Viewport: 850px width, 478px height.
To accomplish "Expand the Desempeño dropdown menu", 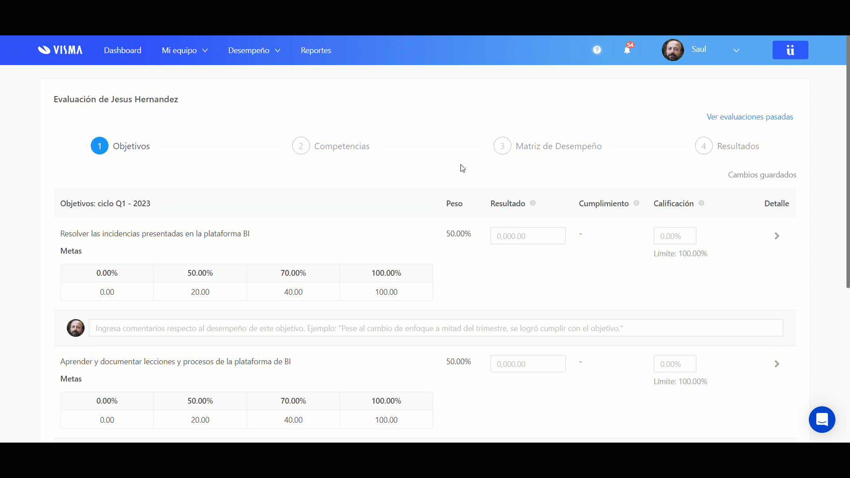I will [254, 50].
